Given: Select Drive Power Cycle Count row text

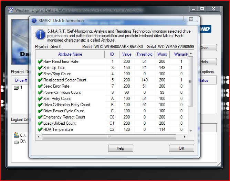Looking at the screenshot, I should [x=63, y=111].
